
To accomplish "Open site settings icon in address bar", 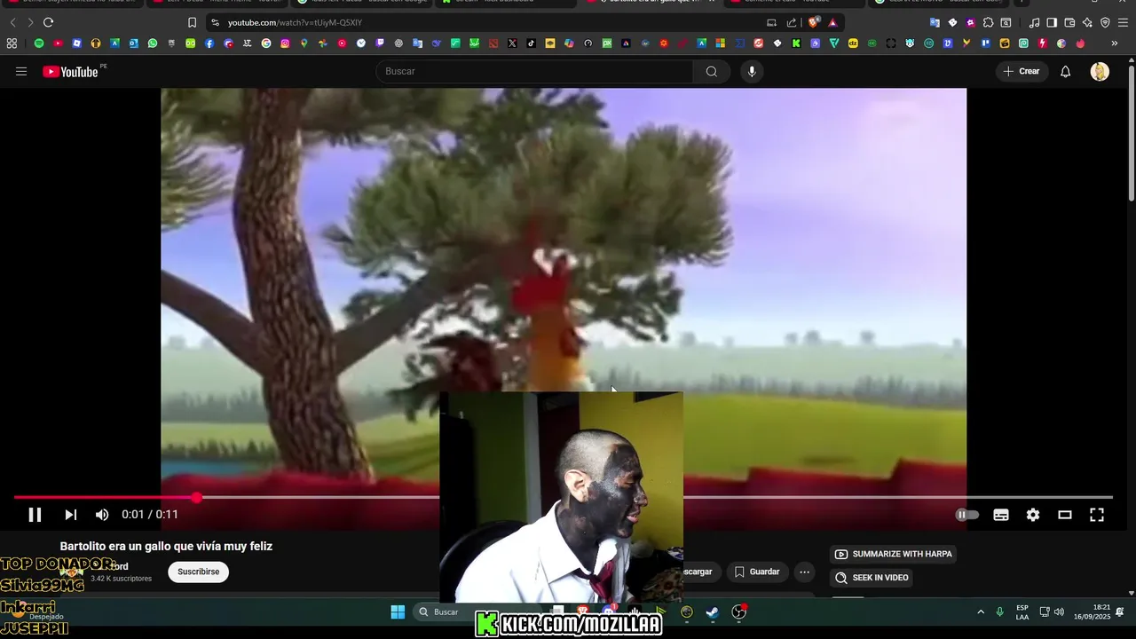I will point(215,22).
